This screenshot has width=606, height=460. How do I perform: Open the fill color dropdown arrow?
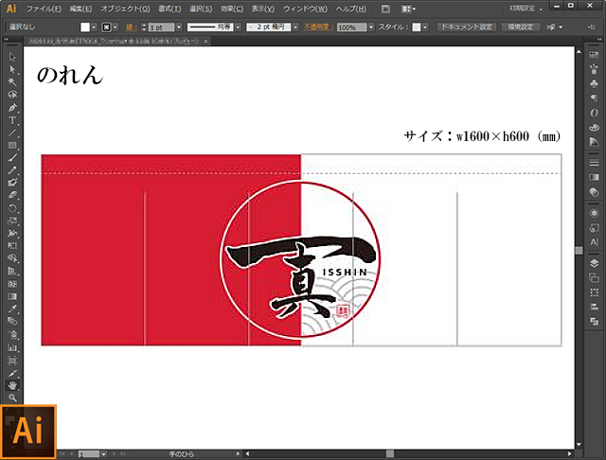pyautogui.click(x=94, y=27)
